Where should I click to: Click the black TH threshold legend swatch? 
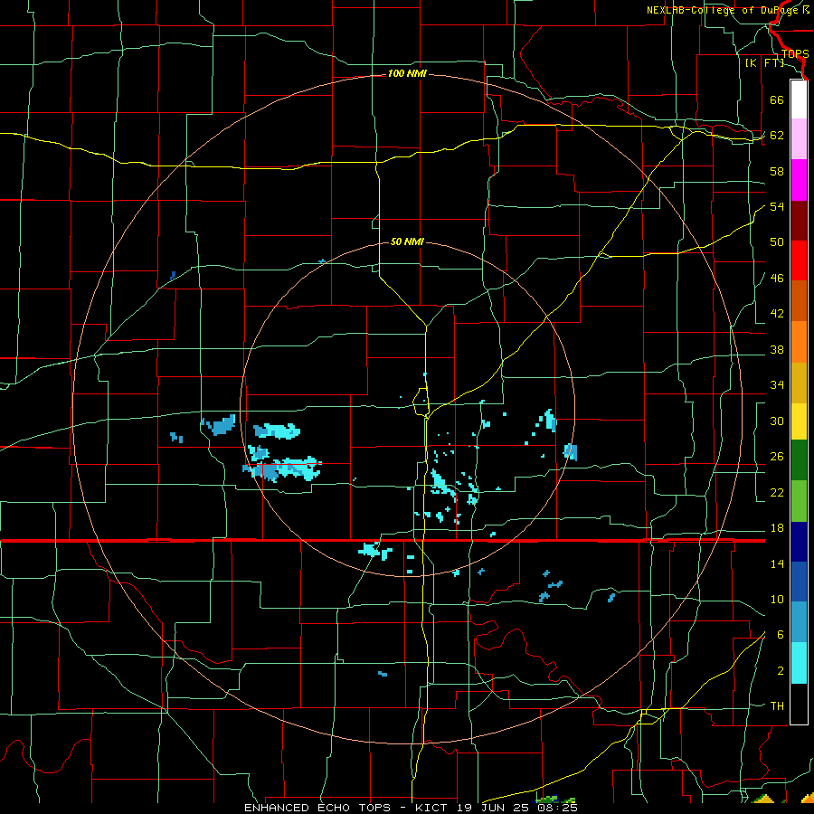tap(799, 704)
